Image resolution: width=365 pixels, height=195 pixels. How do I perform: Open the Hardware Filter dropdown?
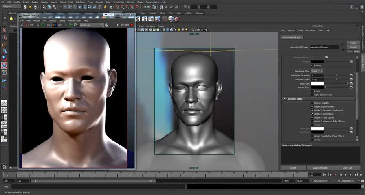click(x=317, y=71)
